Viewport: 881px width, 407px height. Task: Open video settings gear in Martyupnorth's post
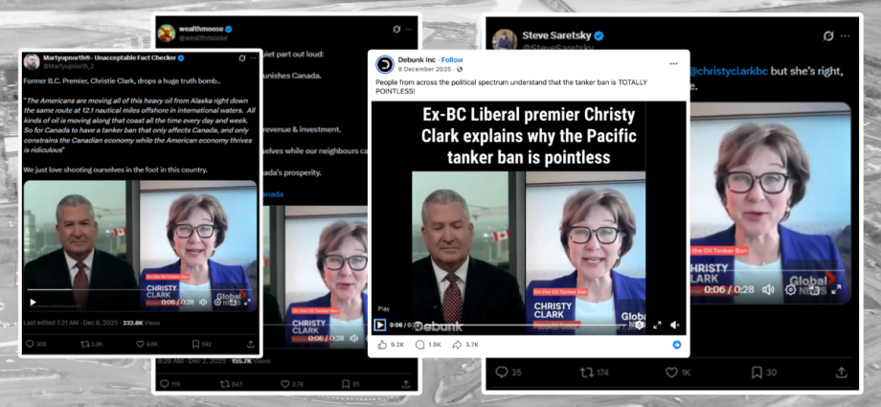(x=217, y=302)
